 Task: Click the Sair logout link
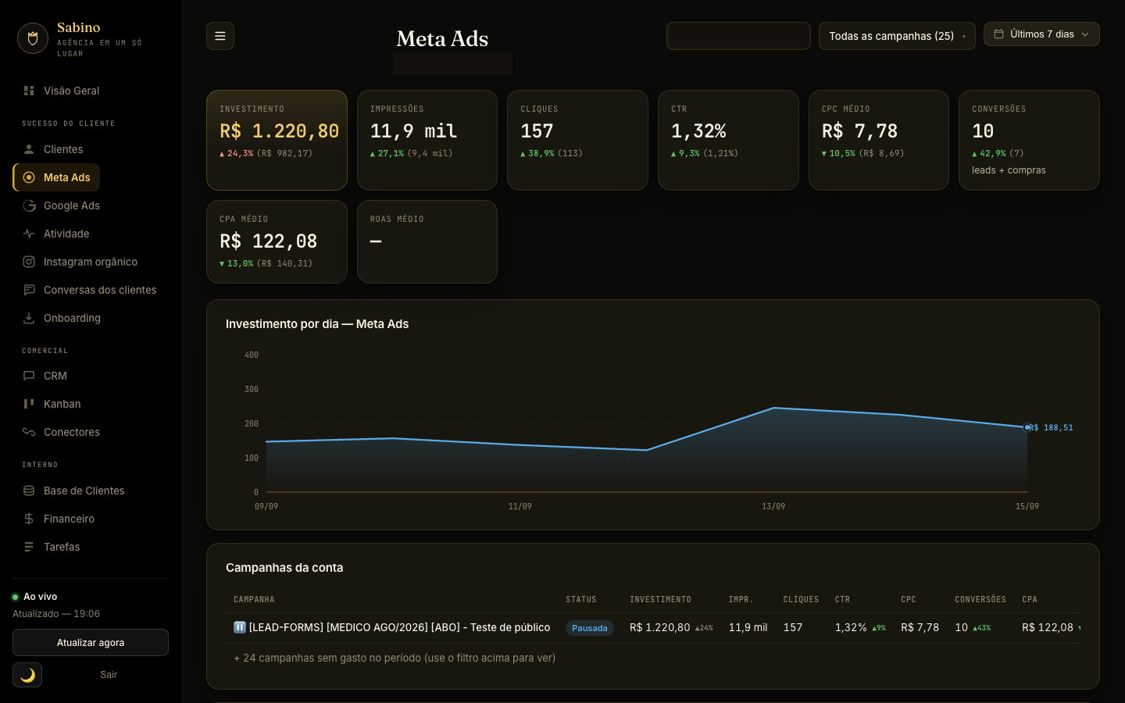tap(109, 675)
